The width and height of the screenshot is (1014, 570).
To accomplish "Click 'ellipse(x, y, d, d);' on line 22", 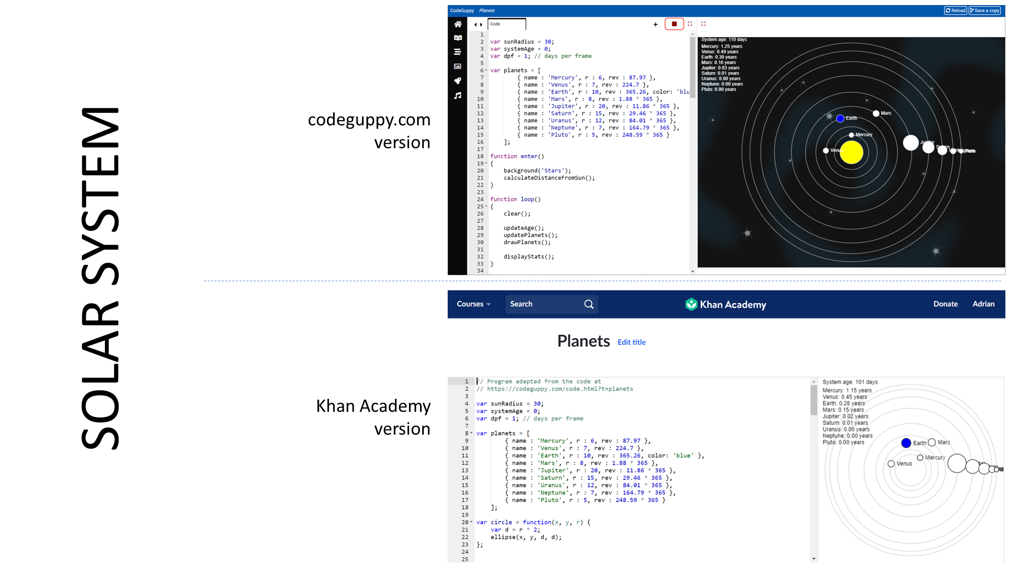I will 526,538.
